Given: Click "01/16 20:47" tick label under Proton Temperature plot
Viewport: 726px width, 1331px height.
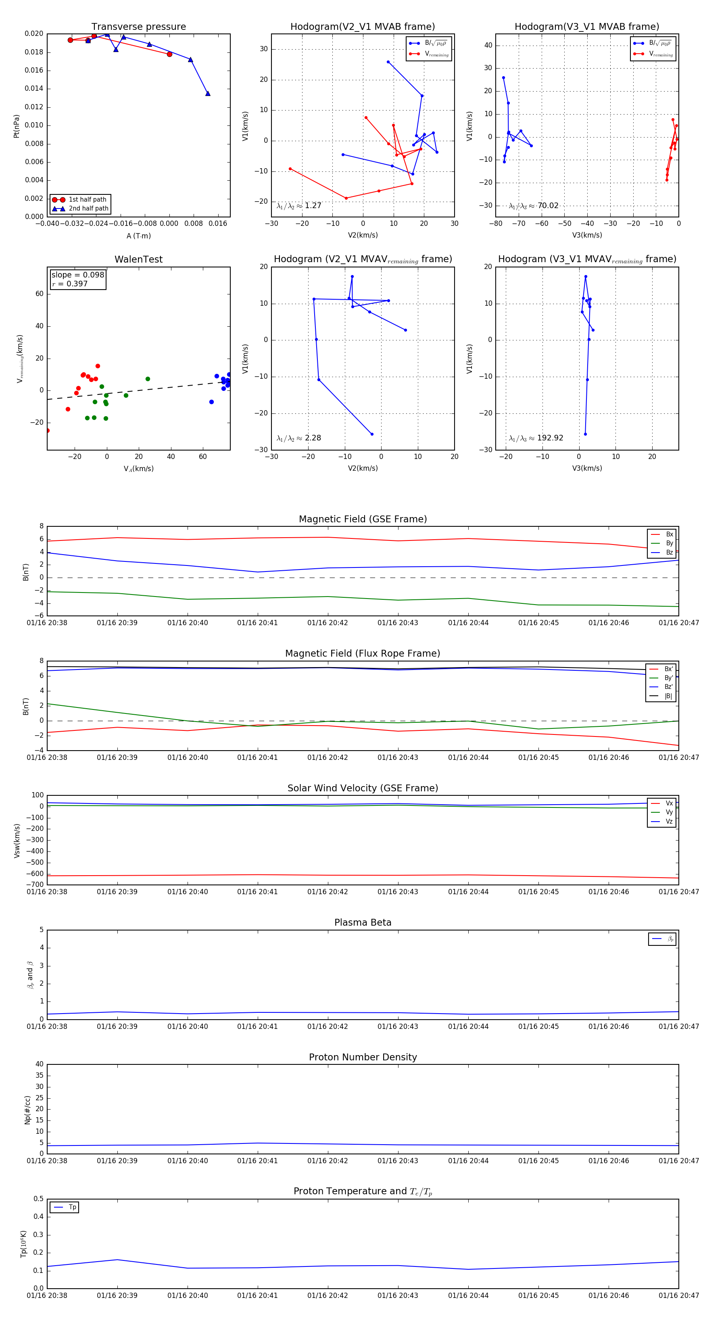Looking at the screenshot, I should tap(678, 1296).
